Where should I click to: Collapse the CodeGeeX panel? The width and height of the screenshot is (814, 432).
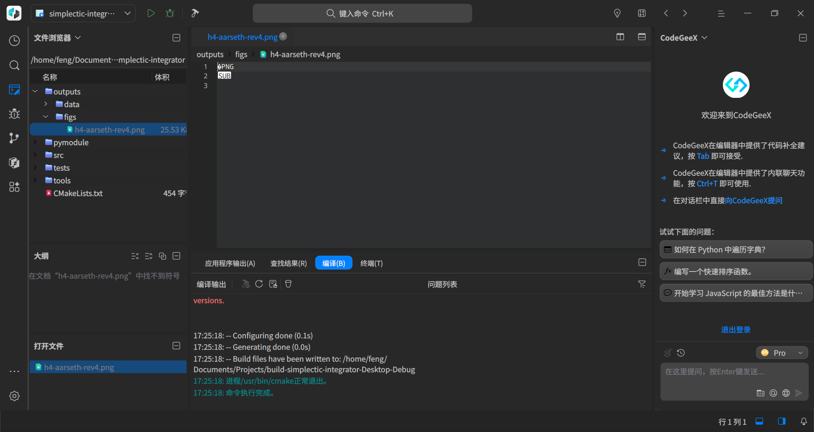coord(803,38)
